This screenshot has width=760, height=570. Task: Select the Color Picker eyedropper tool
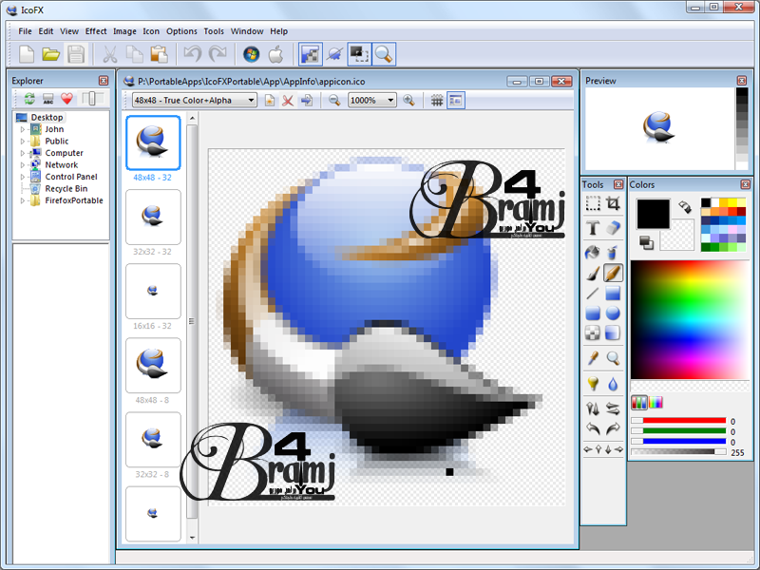(x=593, y=358)
